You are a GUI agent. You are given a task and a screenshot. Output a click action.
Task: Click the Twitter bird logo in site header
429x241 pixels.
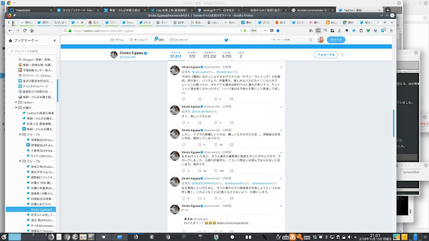tap(227, 40)
